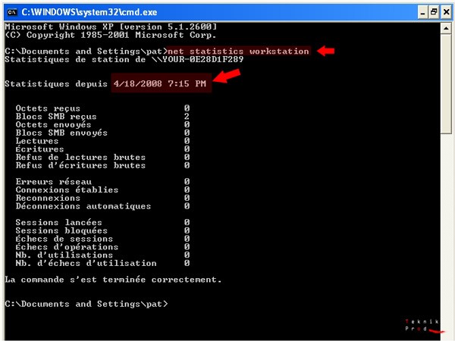Viewport: 455px width, 341px height.
Task: Click the Teknik Prod watermark logo
Action: (423, 326)
